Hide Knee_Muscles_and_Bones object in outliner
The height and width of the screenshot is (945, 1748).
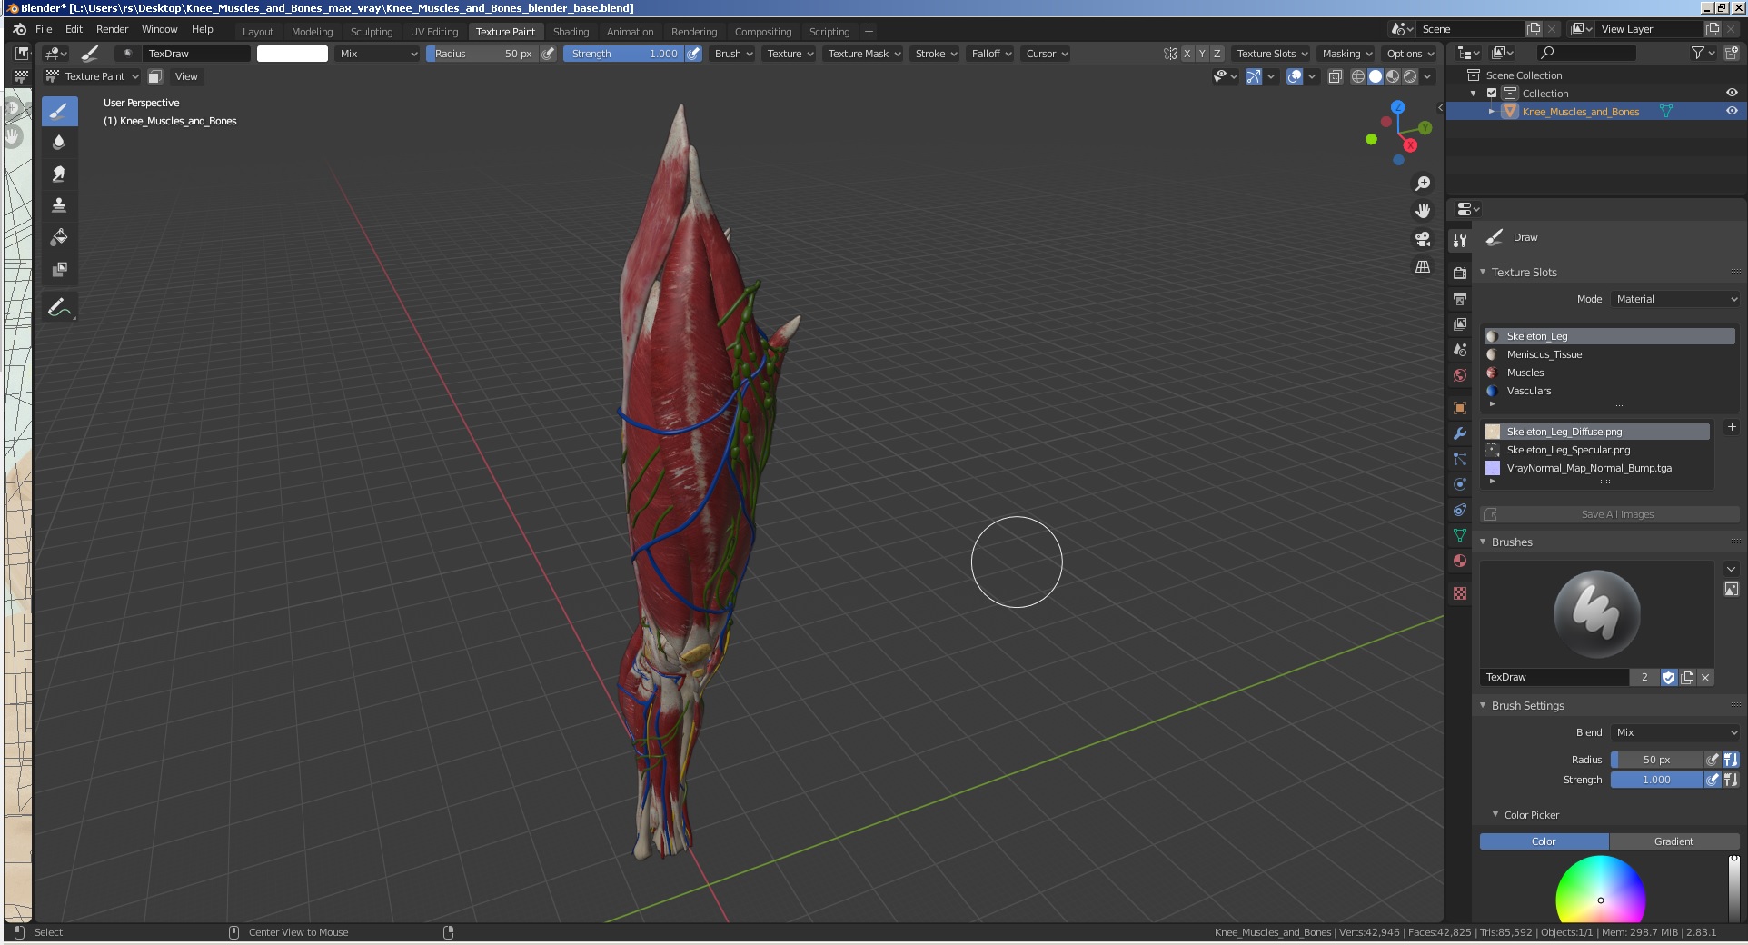[x=1732, y=111]
